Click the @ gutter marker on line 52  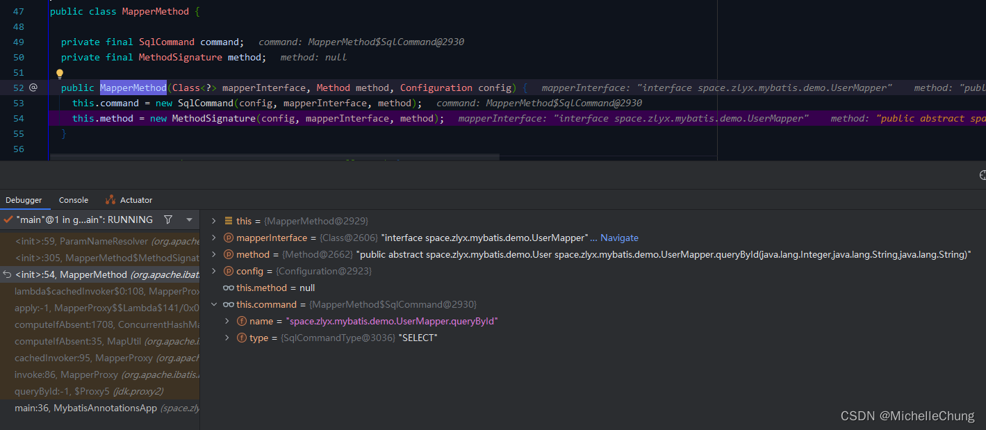tap(33, 88)
